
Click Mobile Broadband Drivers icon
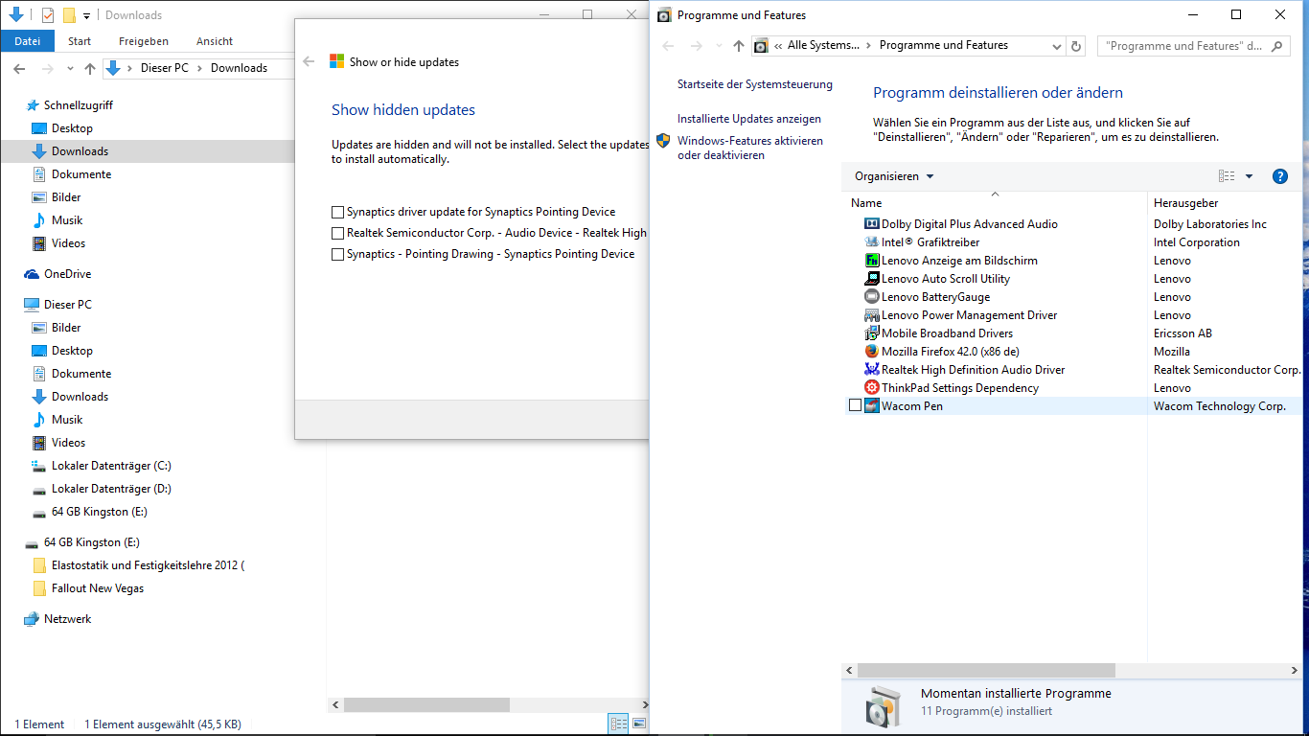[872, 333]
